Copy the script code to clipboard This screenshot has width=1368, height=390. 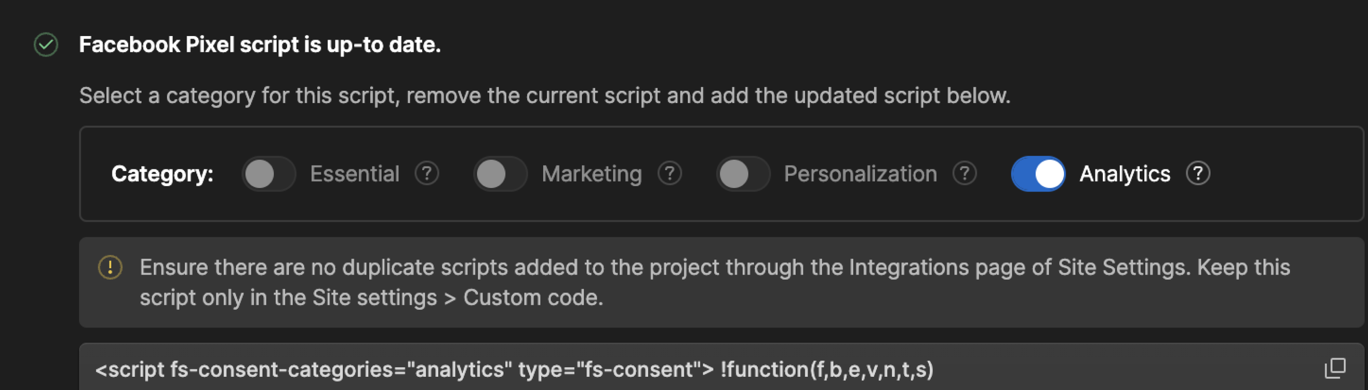1335,368
